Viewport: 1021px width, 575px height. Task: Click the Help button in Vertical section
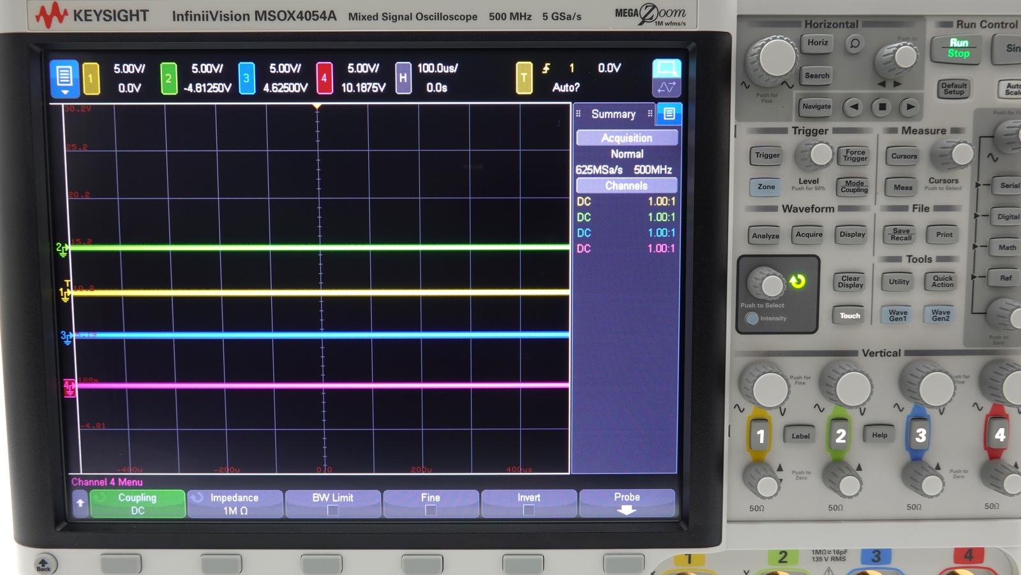(x=879, y=435)
